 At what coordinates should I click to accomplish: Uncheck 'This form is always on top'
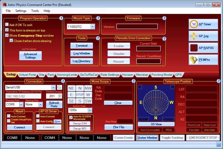click(x=7, y=30)
